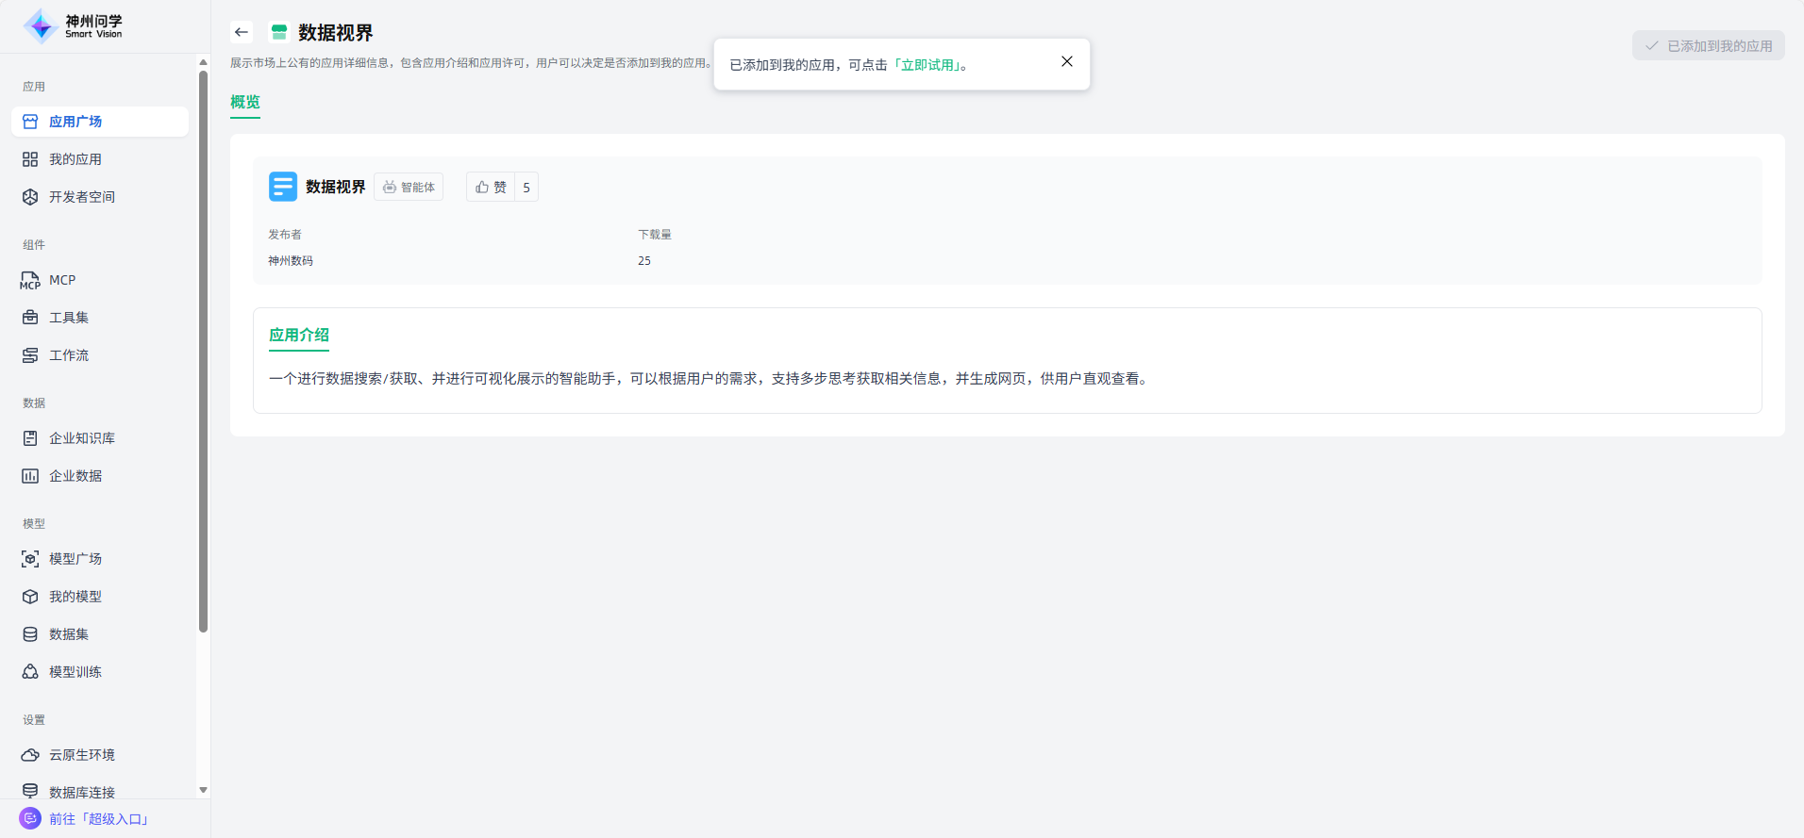
Task: Click the 模型广场 icon
Action: (x=30, y=559)
